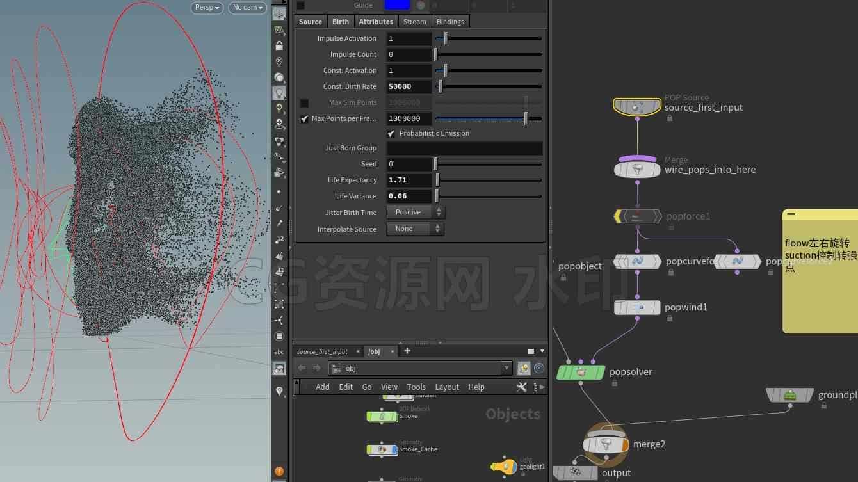Click the lock icon in the viewport toolbar

pyautogui.click(x=279, y=46)
